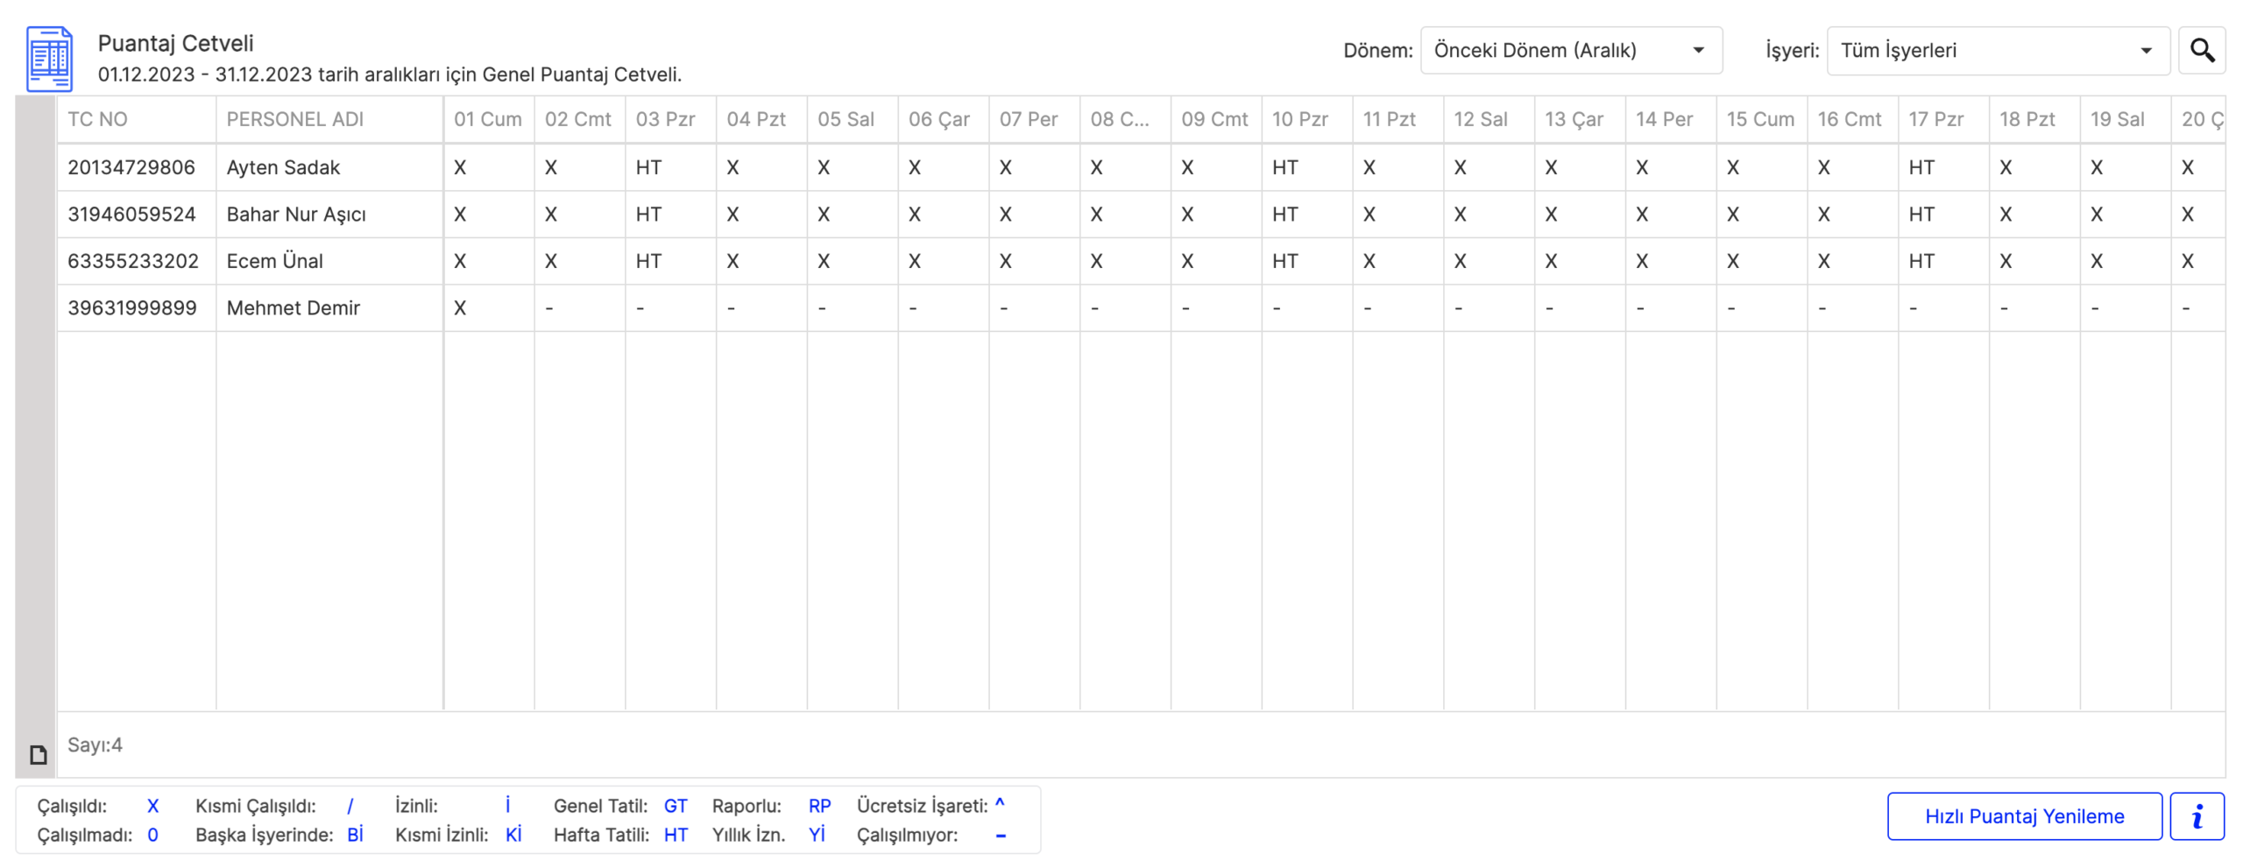
Task: Click the blue info icon button
Action: click(2196, 816)
